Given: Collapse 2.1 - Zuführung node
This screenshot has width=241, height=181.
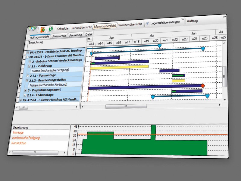Looking at the screenshot, I should (29, 66).
